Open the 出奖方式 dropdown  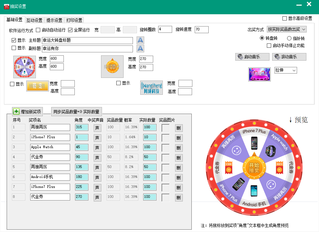tap(286, 29)
